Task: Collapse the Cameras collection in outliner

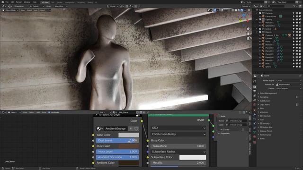Action: coord(257,13)
